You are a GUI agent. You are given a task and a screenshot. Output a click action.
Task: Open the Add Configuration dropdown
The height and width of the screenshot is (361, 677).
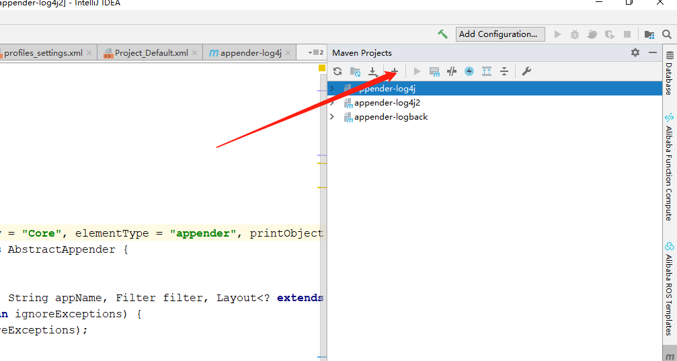click(500, 34)
